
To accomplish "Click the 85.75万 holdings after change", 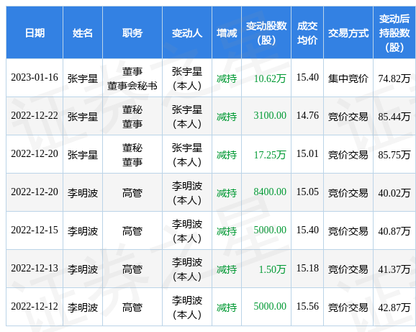I will tap(394, 155).
